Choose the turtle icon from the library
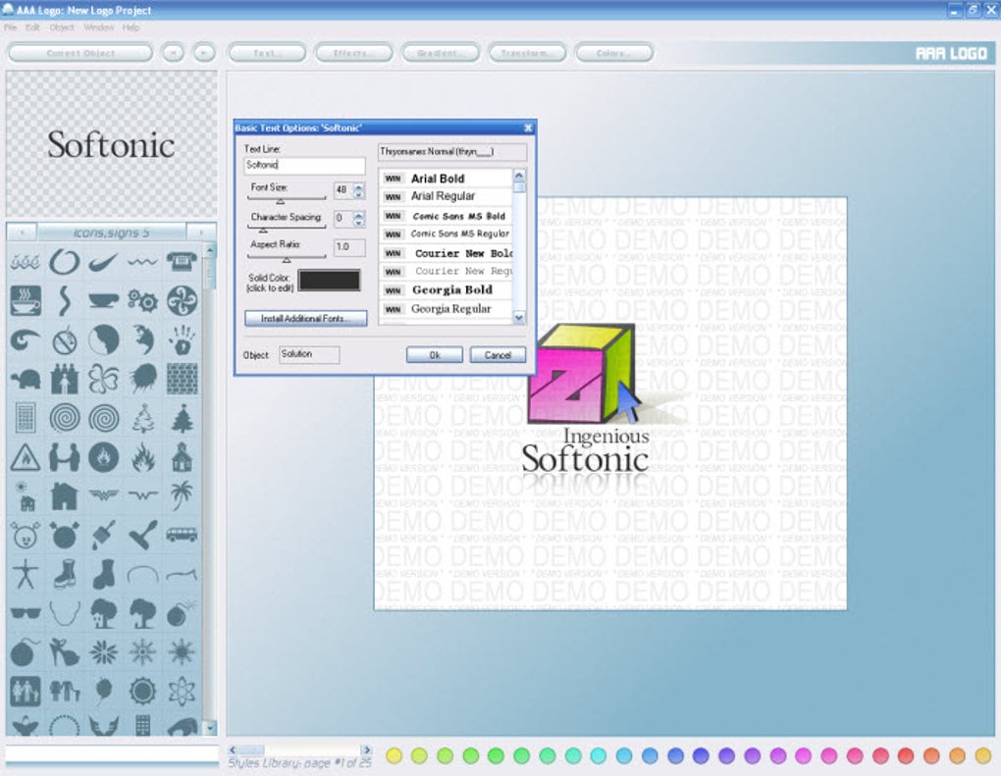Image resolution: width=1001 pixels, height=776 pixels. 26,379
